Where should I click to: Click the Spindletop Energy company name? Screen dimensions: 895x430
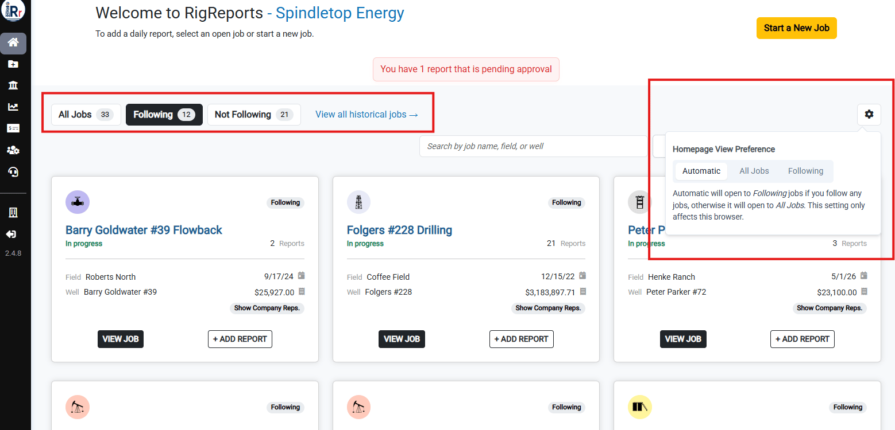coord(340,13)
